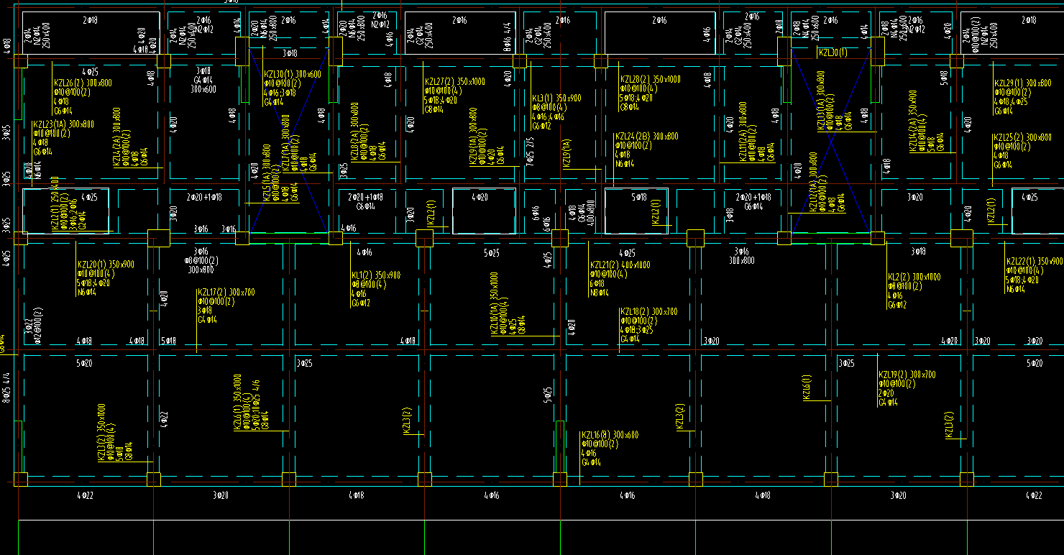
Task: Click the KZL16(8) 300x600 beam annotation
Action: pyautogui.click(x=610, y=435)
